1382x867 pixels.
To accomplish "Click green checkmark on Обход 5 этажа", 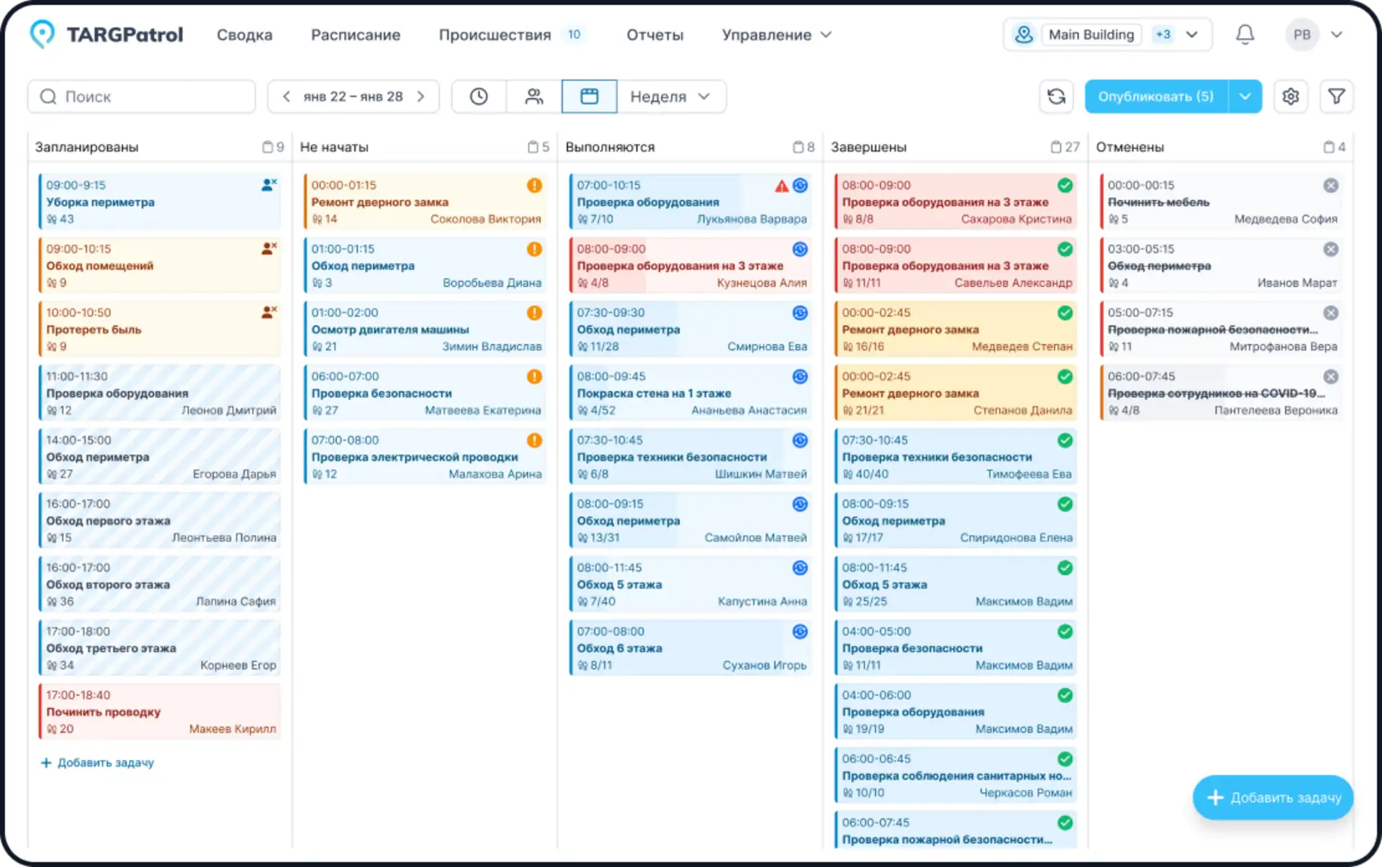I will (1065, 568).
